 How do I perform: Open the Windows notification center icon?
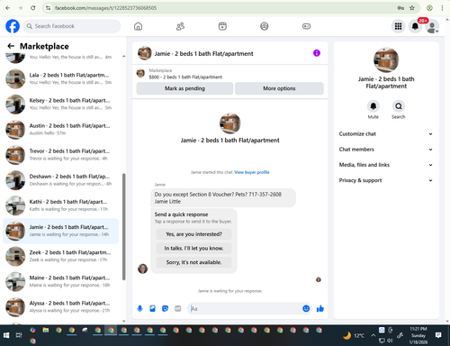pos(438,335)
